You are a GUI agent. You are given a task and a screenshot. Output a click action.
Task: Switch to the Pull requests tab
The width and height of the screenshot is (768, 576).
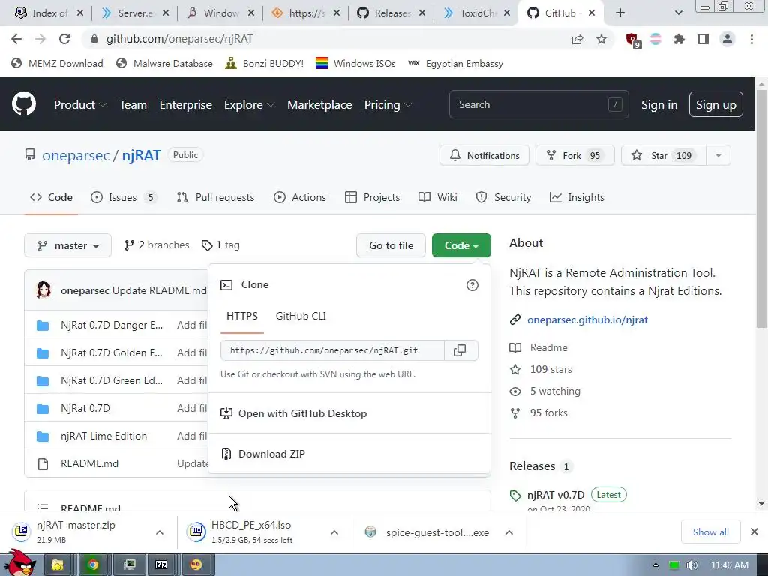[216, 197]
